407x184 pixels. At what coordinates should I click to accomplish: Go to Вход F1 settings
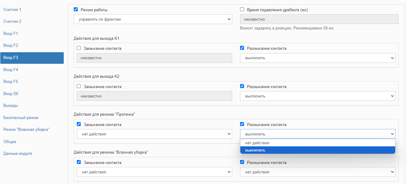click(x=11, y=33)
